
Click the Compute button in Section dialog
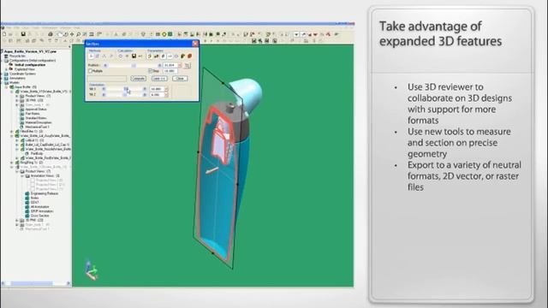pos(138,79)
